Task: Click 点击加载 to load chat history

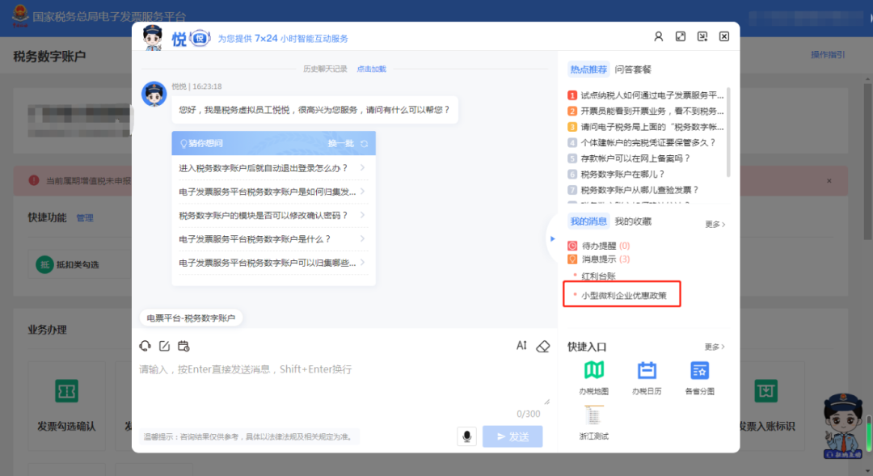Action: pyautogui.click(x=371, y=69)
